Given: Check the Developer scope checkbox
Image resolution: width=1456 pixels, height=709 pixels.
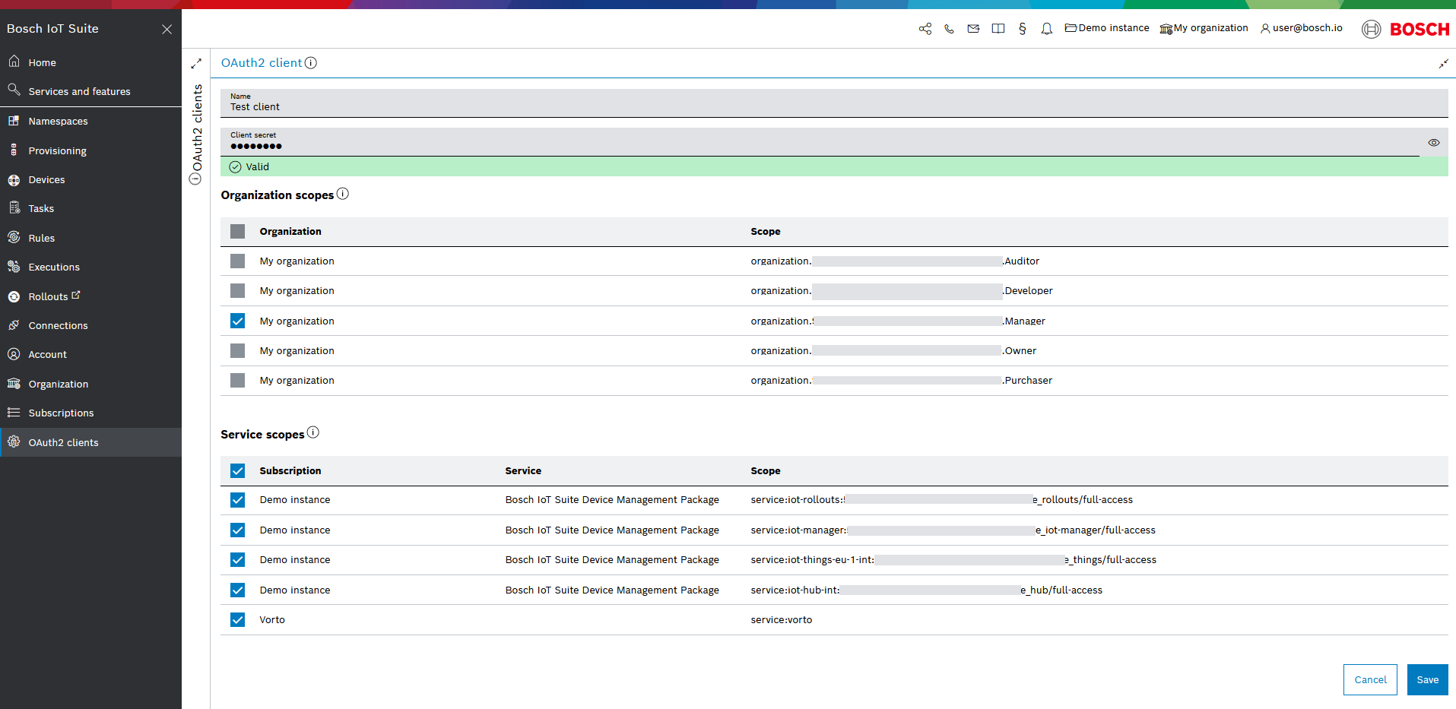Looking at the screenshot, I should (238, 290).
